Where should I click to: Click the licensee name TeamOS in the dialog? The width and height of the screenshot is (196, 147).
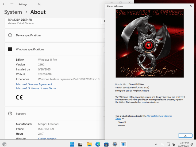point(122,122)
